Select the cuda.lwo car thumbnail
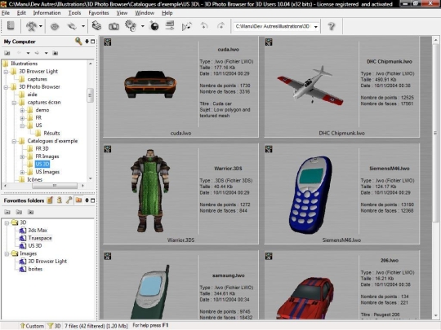The height and width of the screenshot is (330, 441). (150, 84)
